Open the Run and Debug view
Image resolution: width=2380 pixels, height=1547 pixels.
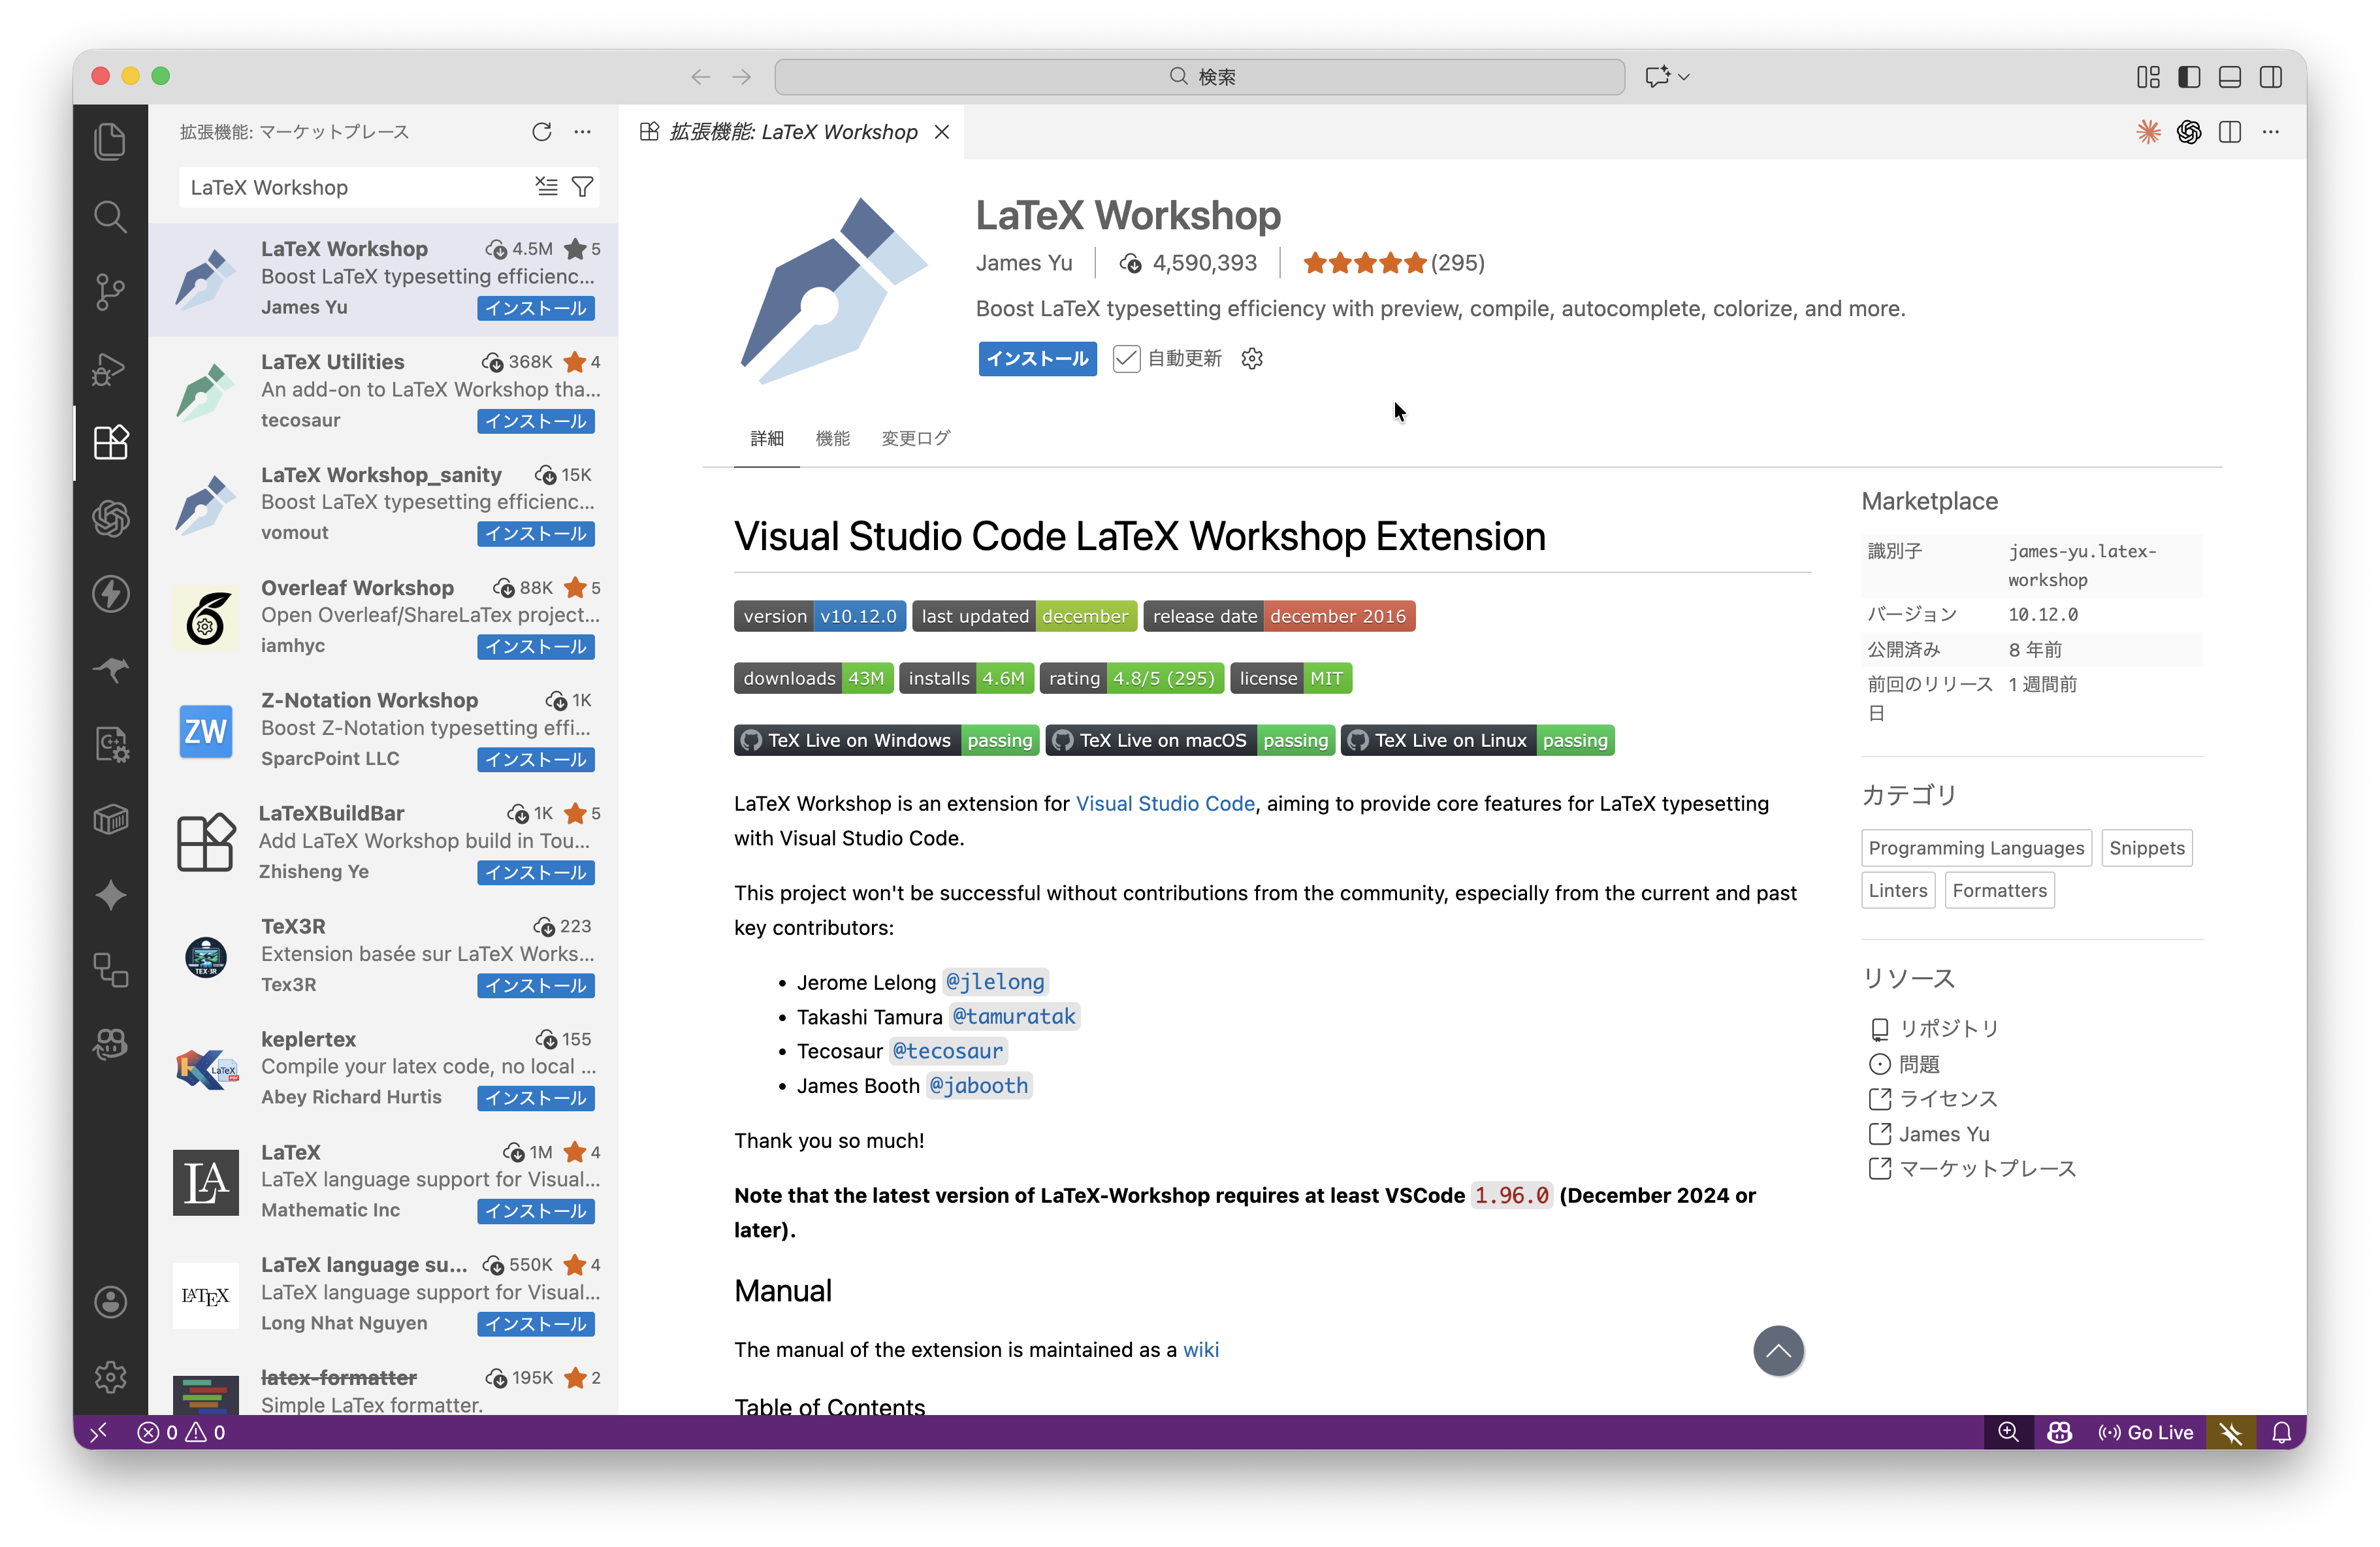tap(110, 368)
